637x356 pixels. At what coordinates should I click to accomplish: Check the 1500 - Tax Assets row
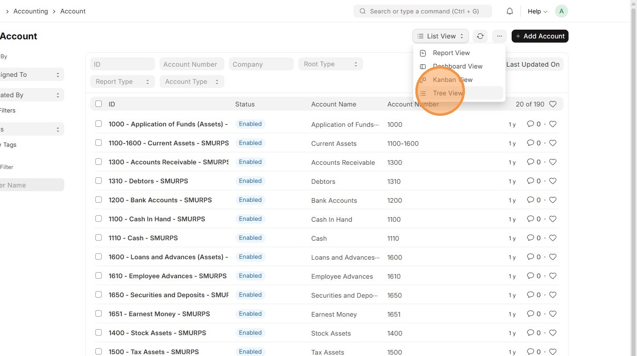pyautogui.click(x=99, y=351)
